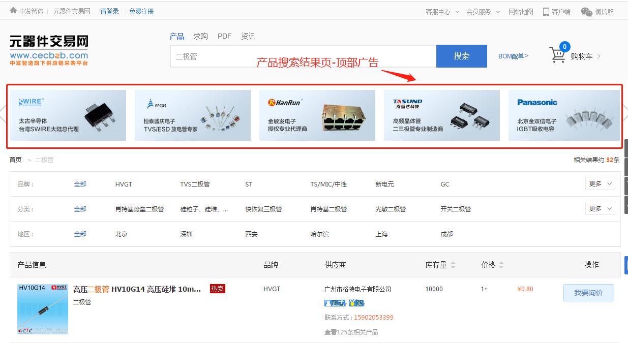This screenshot has width=628, height=343.
Task: Open the SWIRE 太古半导体 ad banner
Action: 68,115
